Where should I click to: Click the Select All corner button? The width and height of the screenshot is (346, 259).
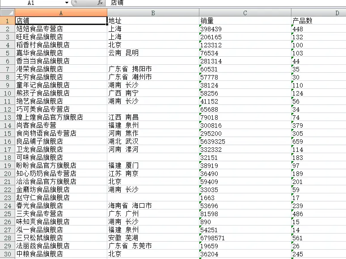tap(8, 13)
